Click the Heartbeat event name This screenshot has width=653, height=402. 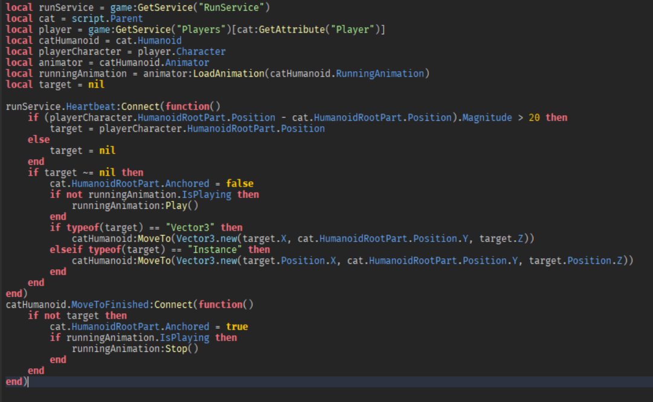[91, 106]
